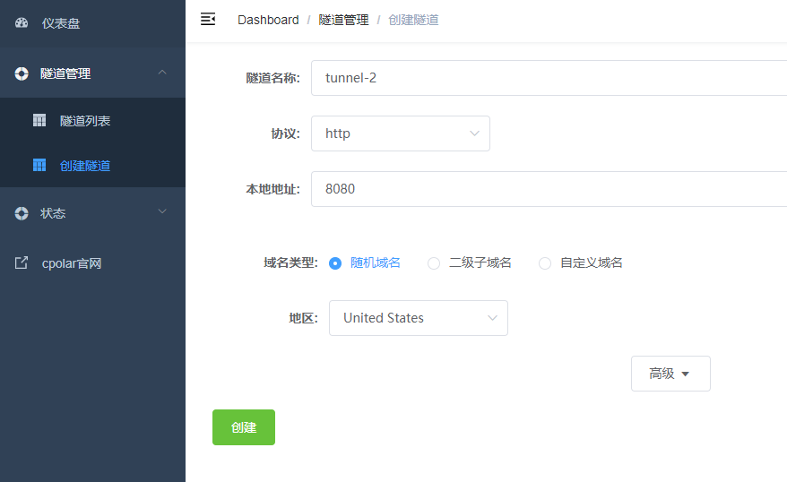Collapse the 隧道管理 menu chevron
787x482 pixels.
pos(162,73)
